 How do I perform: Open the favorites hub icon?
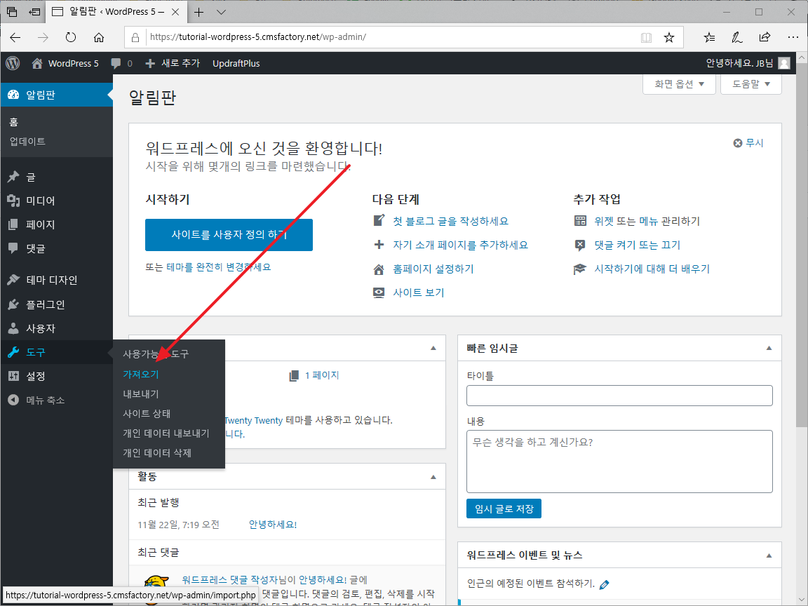[709, 37]
